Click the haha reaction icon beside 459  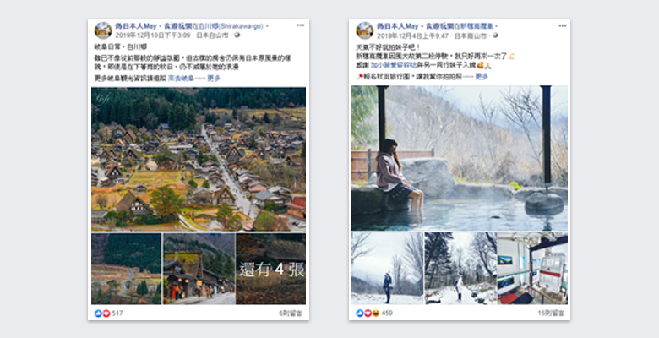[x=376, y=313]
